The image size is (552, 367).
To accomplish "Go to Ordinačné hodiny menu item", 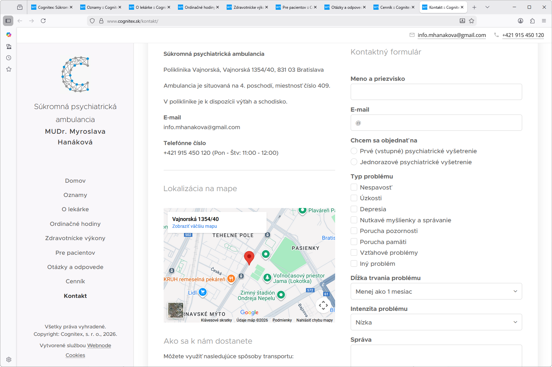I will click(x=75, y=224).
